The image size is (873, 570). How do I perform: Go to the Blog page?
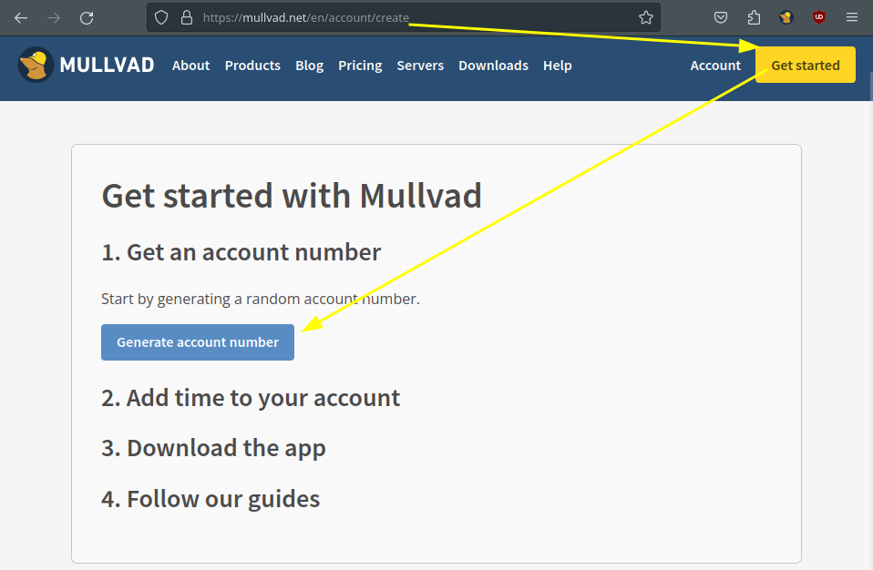pos(309,66)
